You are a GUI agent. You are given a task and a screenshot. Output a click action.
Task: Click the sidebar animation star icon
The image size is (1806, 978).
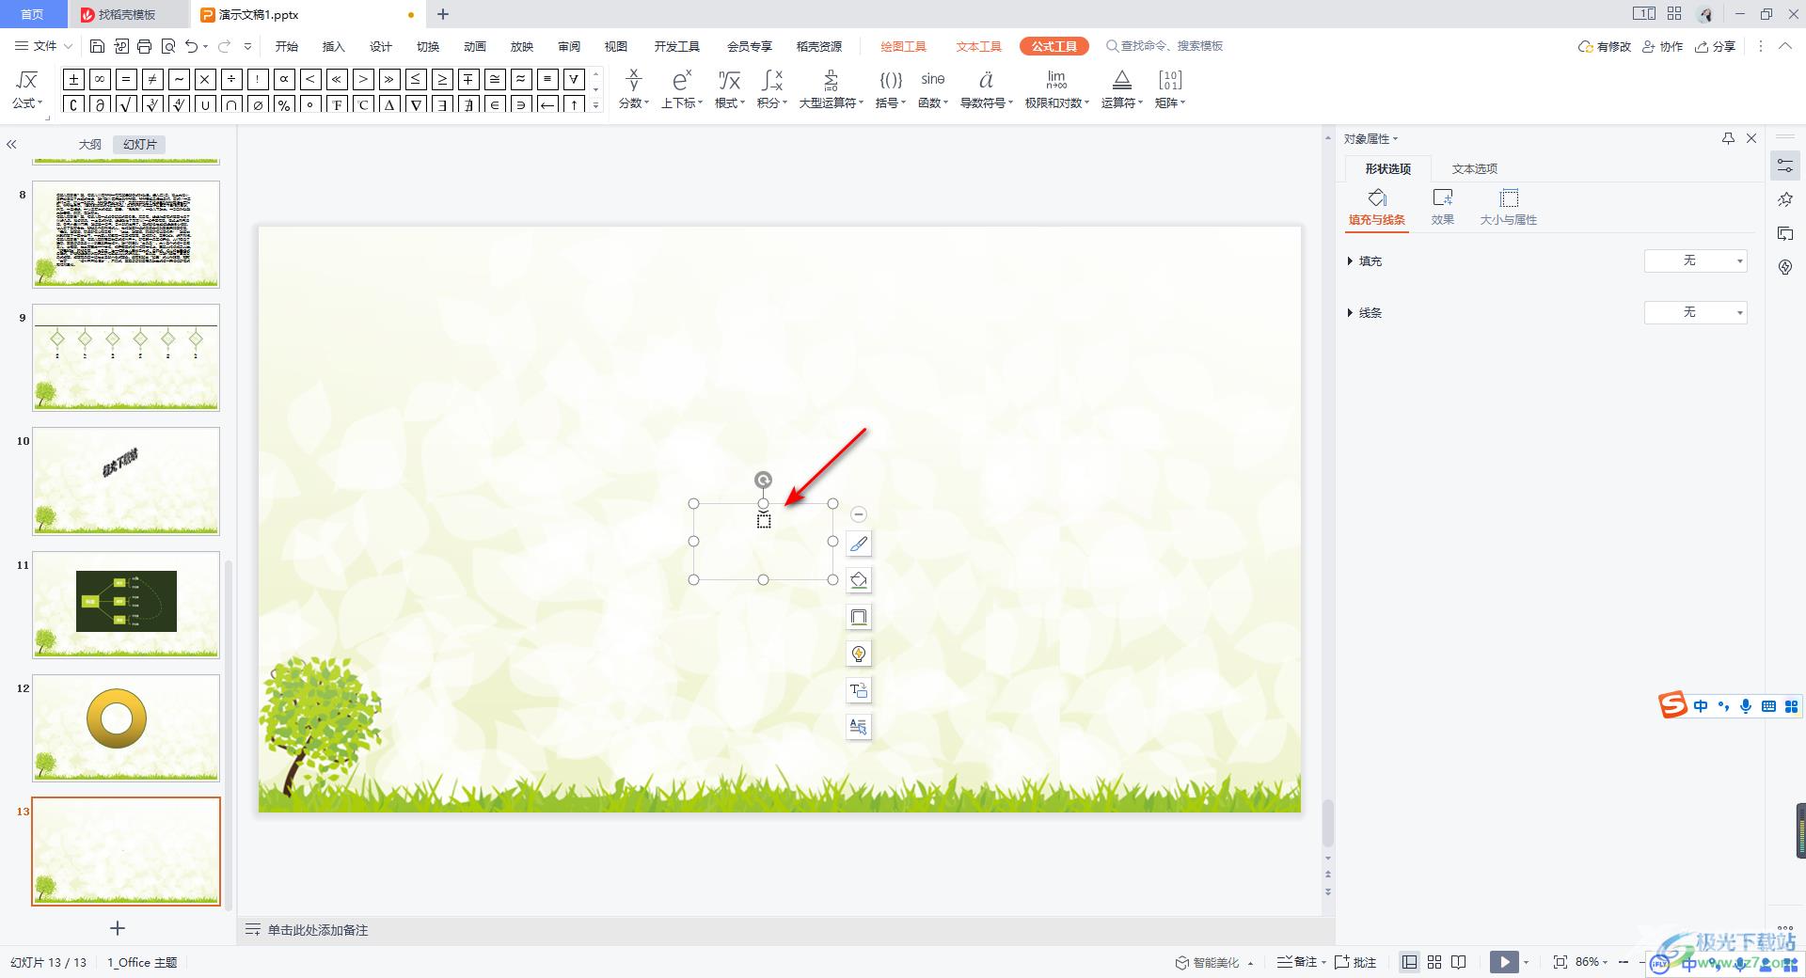click(x=1785, y=199)
